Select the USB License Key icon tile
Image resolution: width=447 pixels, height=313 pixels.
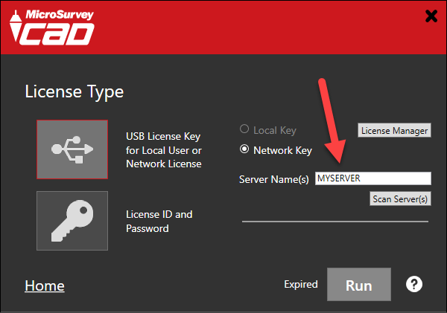pyautogui.click(x=72, y=149)
